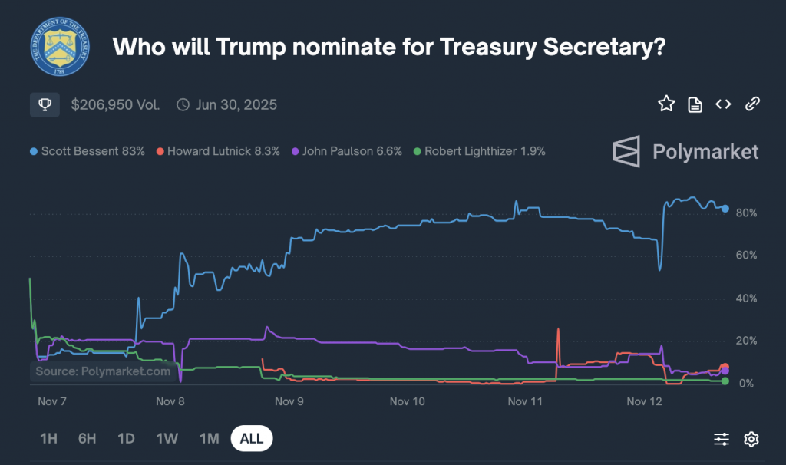Select the ALL time range
This screenshot has height=465, width=786.
(252, 439)
